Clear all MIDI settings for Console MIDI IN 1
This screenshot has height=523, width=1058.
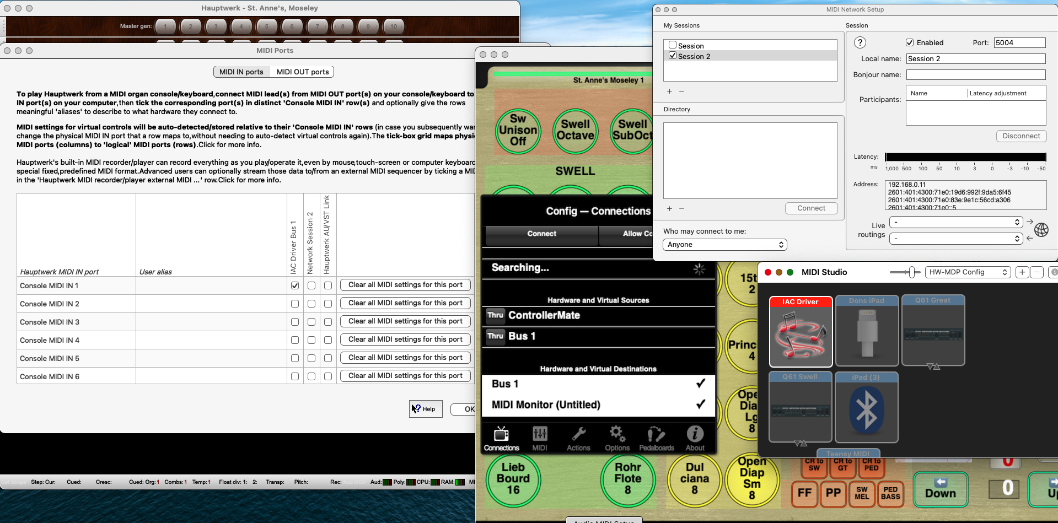click(x=406, y=285)
